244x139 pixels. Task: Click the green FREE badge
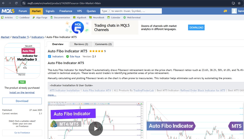pos(22,82)
